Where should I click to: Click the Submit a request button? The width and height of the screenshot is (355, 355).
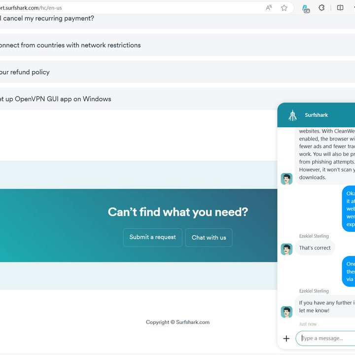[x=152, y=237]
